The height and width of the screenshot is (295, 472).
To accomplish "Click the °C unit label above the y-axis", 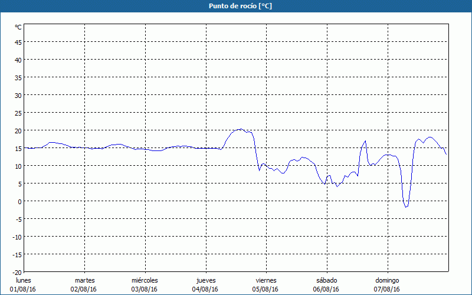I will (x=18, y=27).
